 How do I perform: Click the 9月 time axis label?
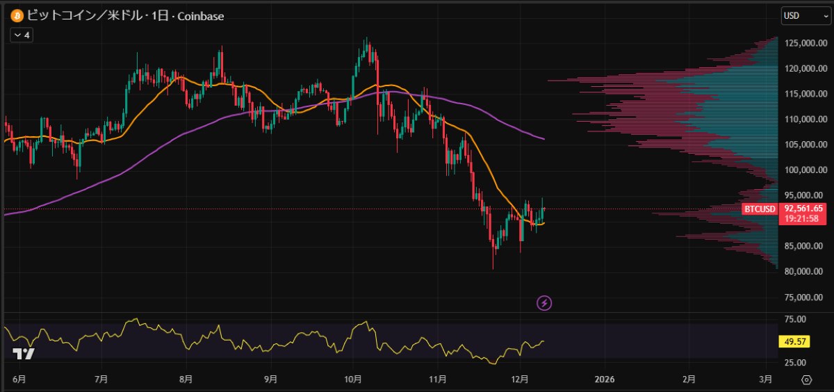pyautogui.click(x=271, y=379)
